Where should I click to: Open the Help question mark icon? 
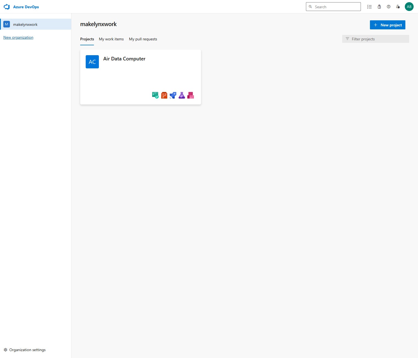point(389,7)
